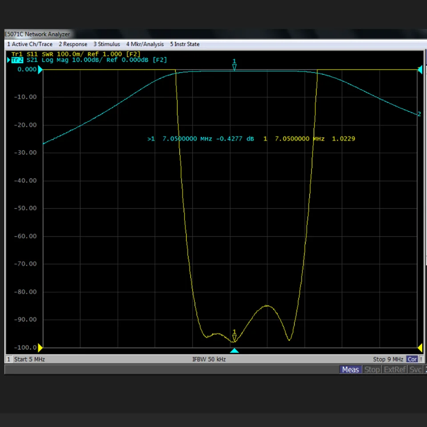The image size is (427, 427).
Task: Click the Svc status indicator
Action: click(415, 370)
